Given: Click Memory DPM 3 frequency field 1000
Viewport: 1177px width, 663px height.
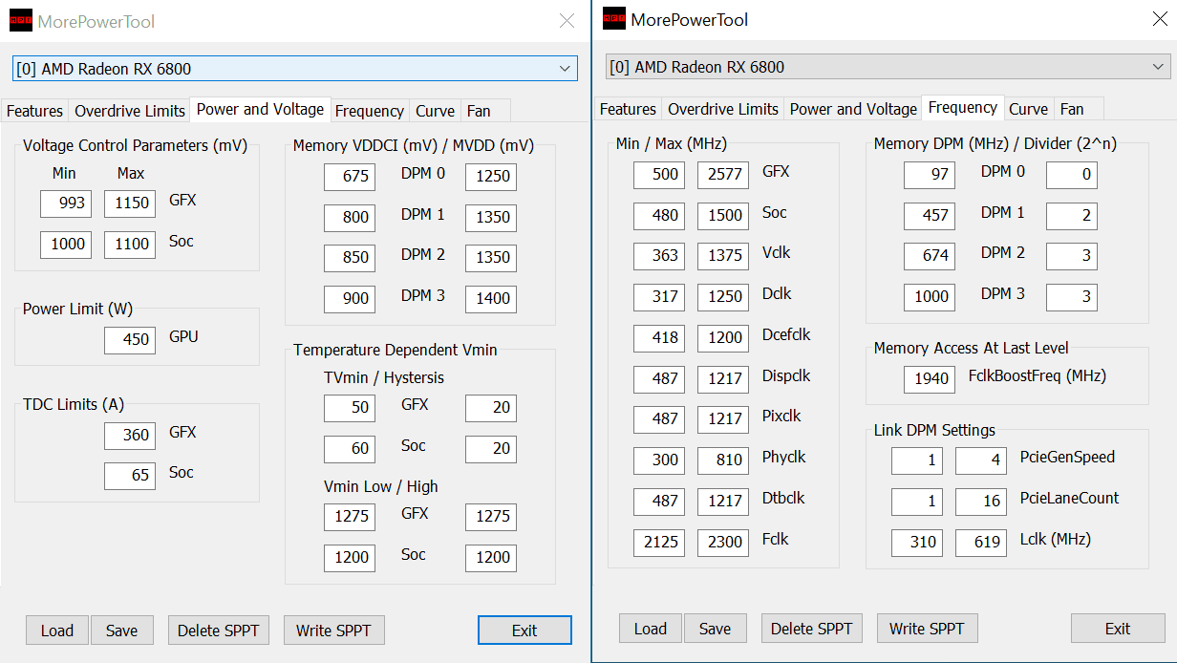Looking at the screenshot, I should tap(930, 297).
